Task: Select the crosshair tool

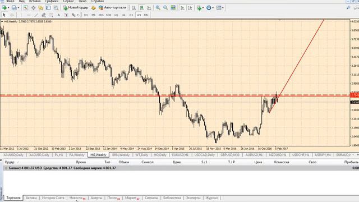Action: (x=12, y=15)
